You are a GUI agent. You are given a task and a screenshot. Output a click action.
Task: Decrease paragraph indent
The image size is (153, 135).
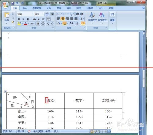[78, 14]
